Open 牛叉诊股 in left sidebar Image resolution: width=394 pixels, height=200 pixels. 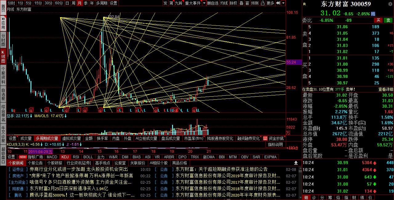pyautogui.click(x=3, y=134)
